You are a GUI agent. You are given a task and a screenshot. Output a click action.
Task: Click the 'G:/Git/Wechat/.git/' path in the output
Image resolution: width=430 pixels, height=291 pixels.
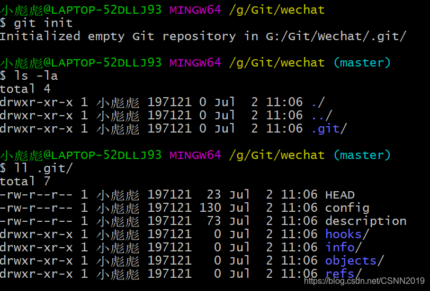pos(336,36)
